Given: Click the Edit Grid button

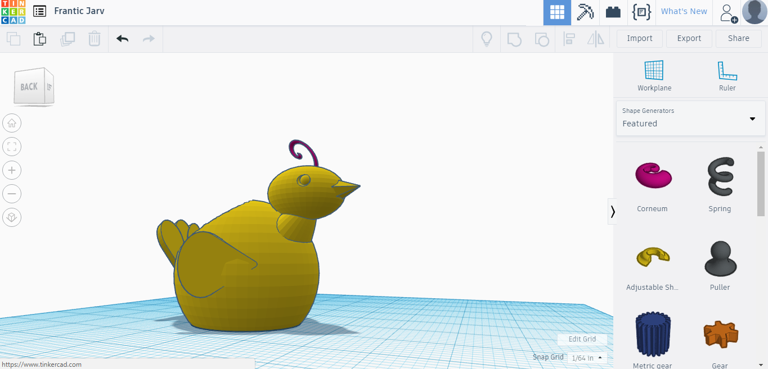Looking at the screenshot, I should [x=582, y=339].
